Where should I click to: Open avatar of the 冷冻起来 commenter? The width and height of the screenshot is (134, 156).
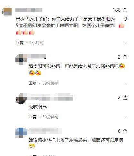pos(21,133)
